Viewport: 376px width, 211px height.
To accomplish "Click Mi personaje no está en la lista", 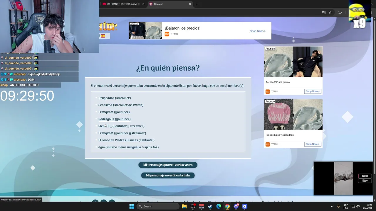I will [x=168, y=176].
